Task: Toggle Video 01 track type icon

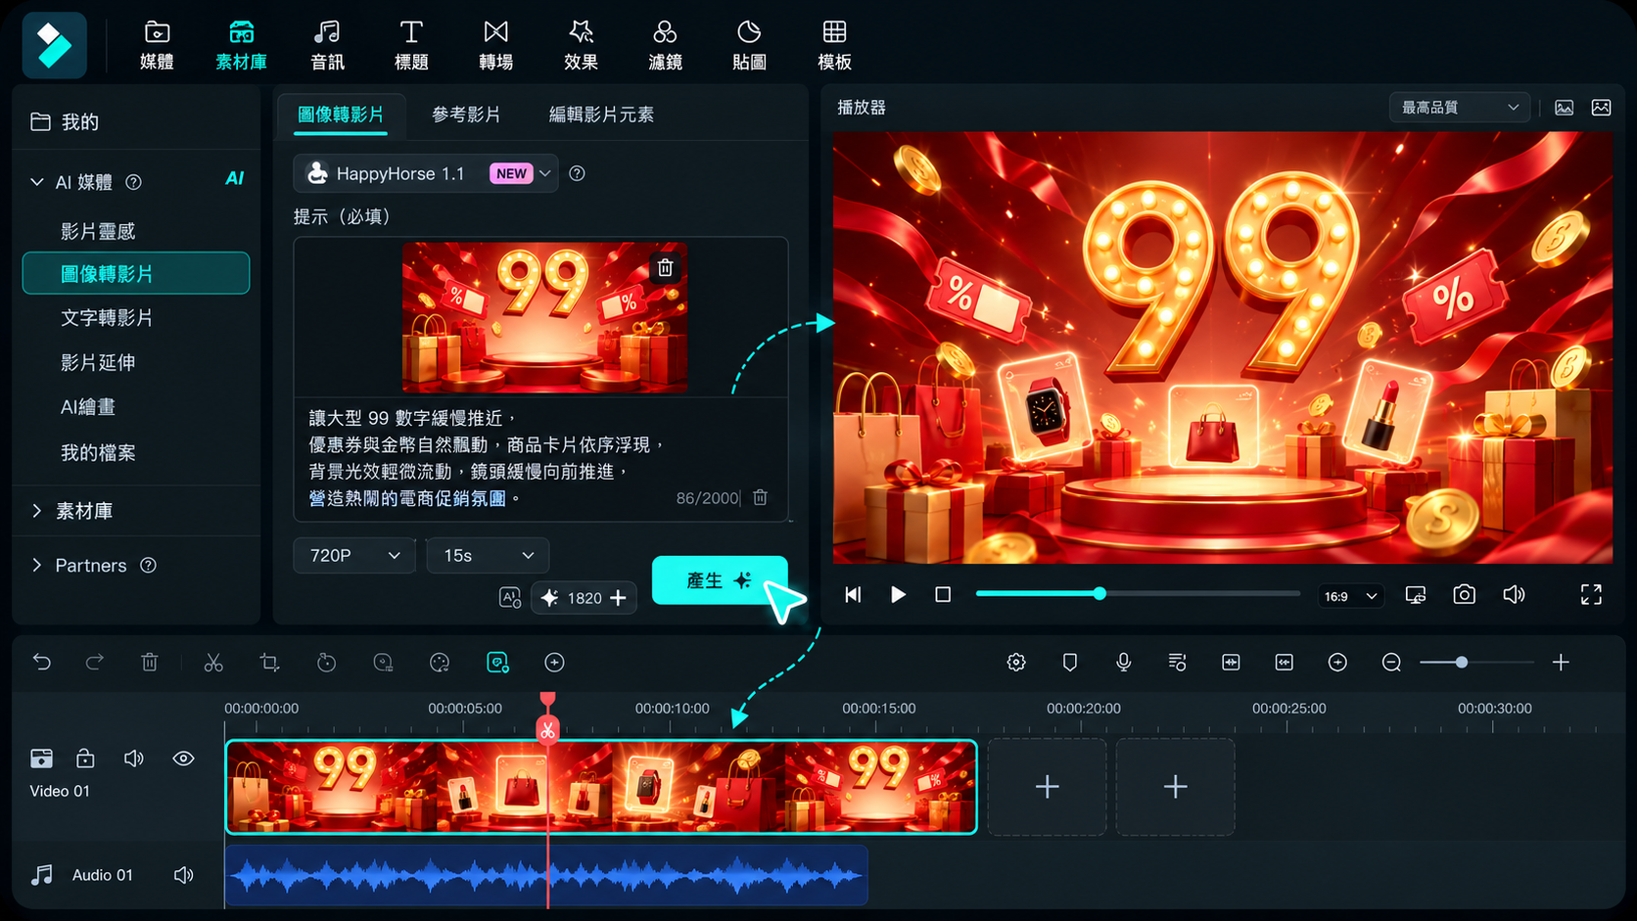Action: (x=41, y=759)
